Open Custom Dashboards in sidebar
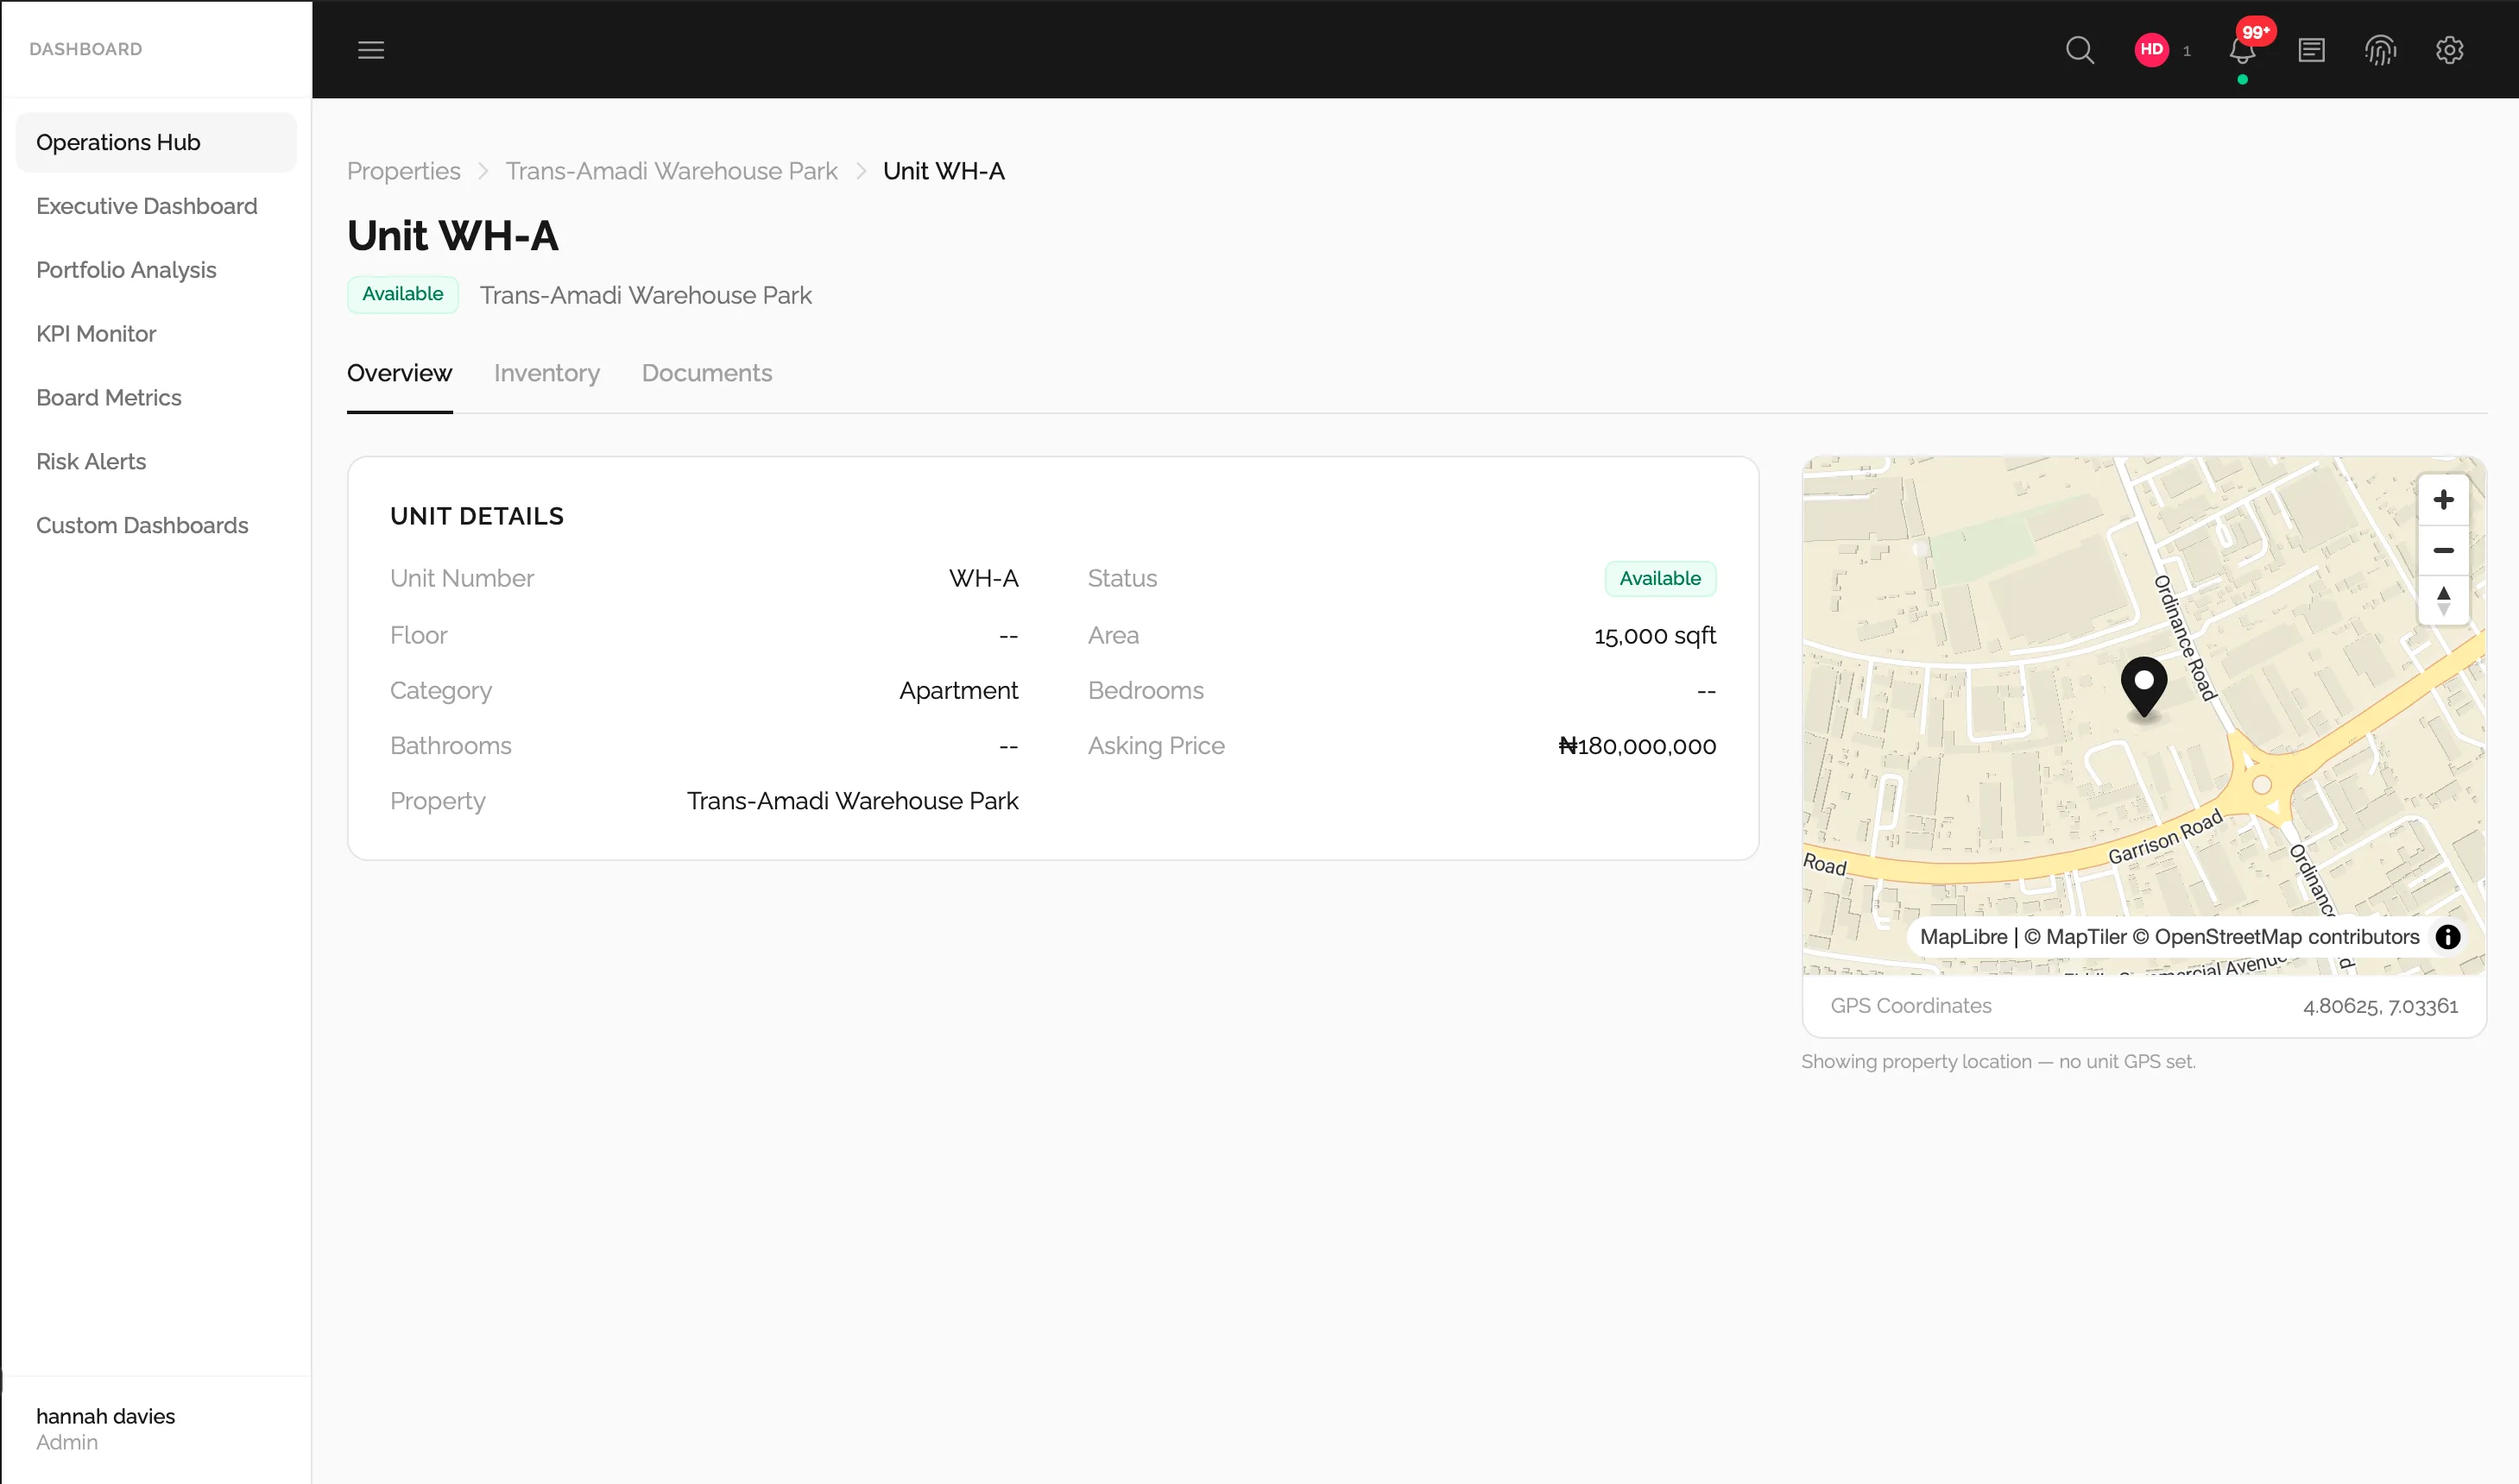2519x1484 pixels. point(156,526)
